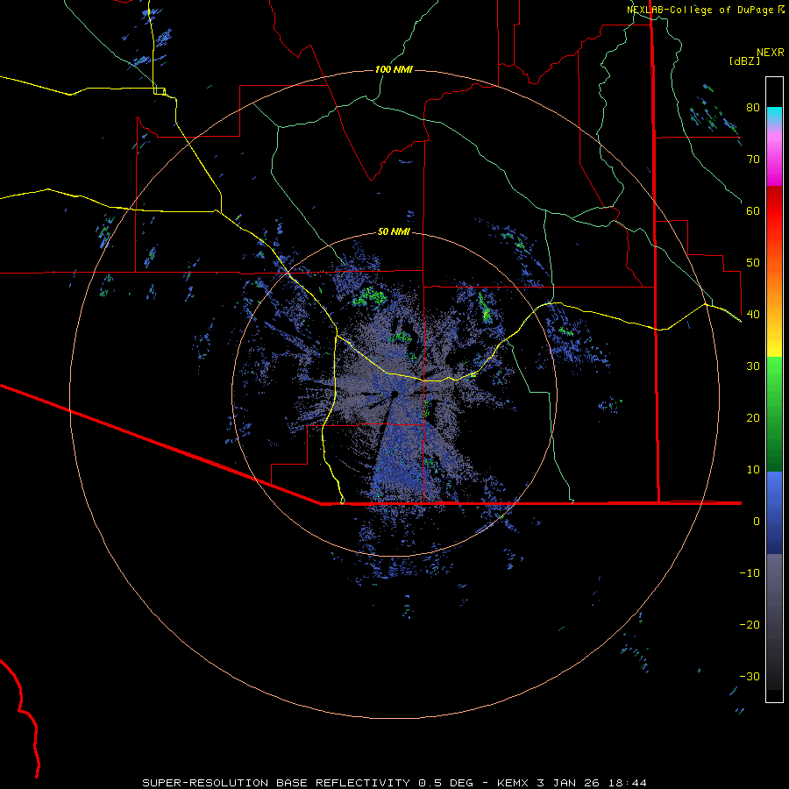This screenshot has height=789, width=789.
Task: Click the 50 NMI range ring label
Action: coord(394,232)
